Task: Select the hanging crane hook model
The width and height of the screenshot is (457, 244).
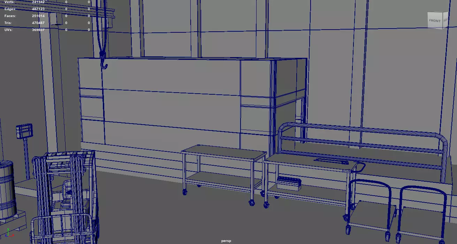Action: (103, 60)
